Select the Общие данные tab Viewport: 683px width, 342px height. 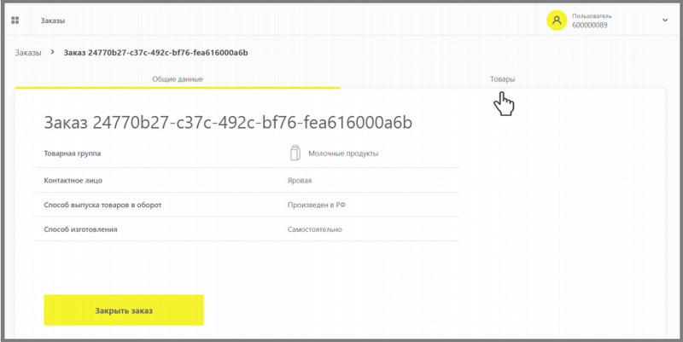coord(178,79)
